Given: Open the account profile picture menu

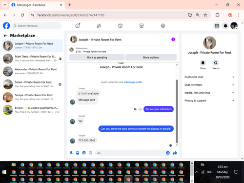Looking at the screenshot, I should click(234, 26).
